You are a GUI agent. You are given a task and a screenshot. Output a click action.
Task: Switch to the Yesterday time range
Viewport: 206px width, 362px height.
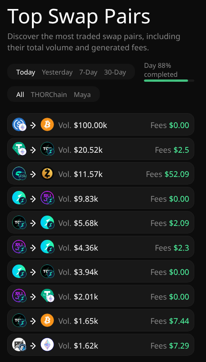pyautogui.click(x=57, y=72)
